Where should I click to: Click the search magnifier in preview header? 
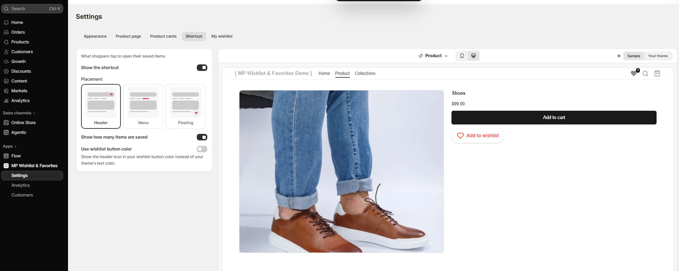(645, 73)
